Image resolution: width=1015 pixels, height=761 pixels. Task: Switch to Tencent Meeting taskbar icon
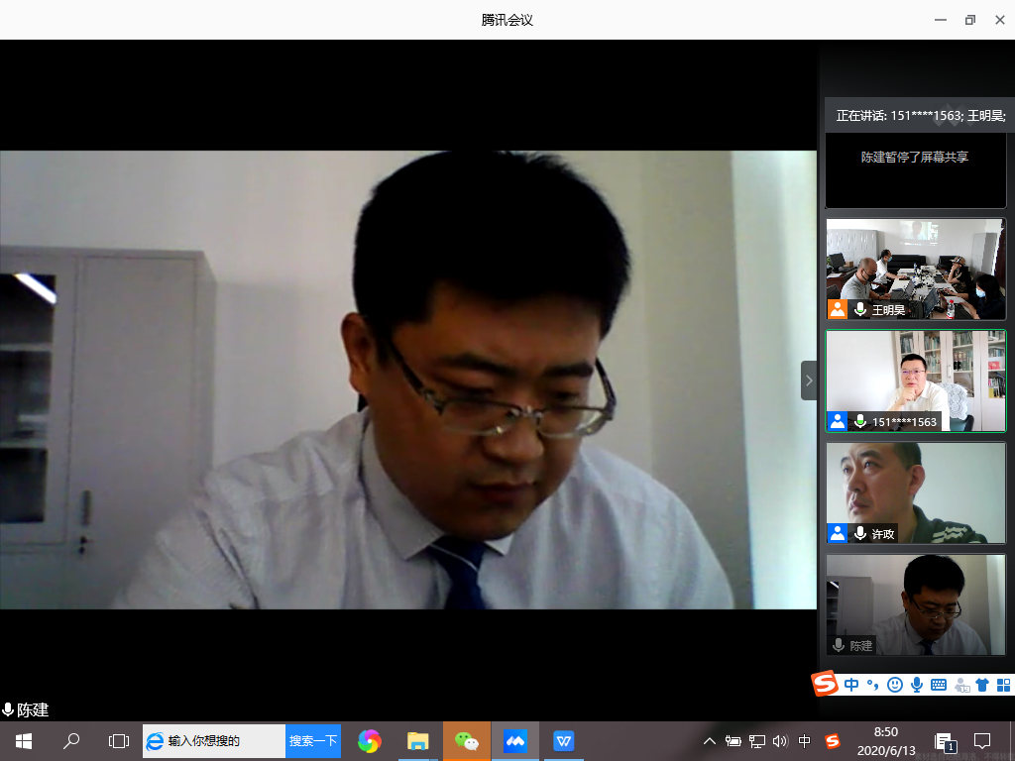514,741
